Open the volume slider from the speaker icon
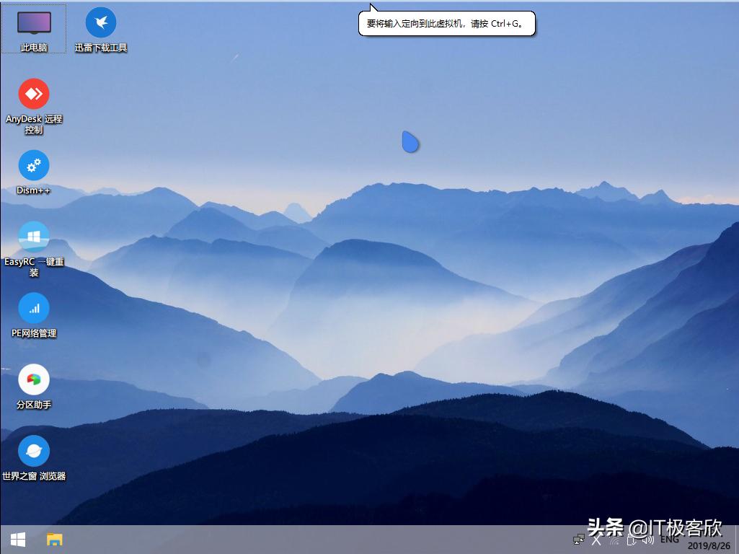This screenshot has height=554, width=739. coord(648,540)
